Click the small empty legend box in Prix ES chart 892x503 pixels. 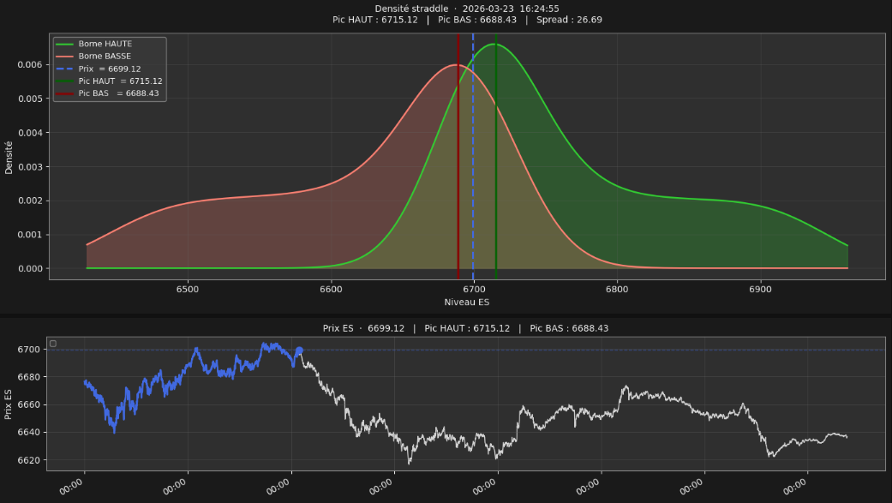pos(53,344)
